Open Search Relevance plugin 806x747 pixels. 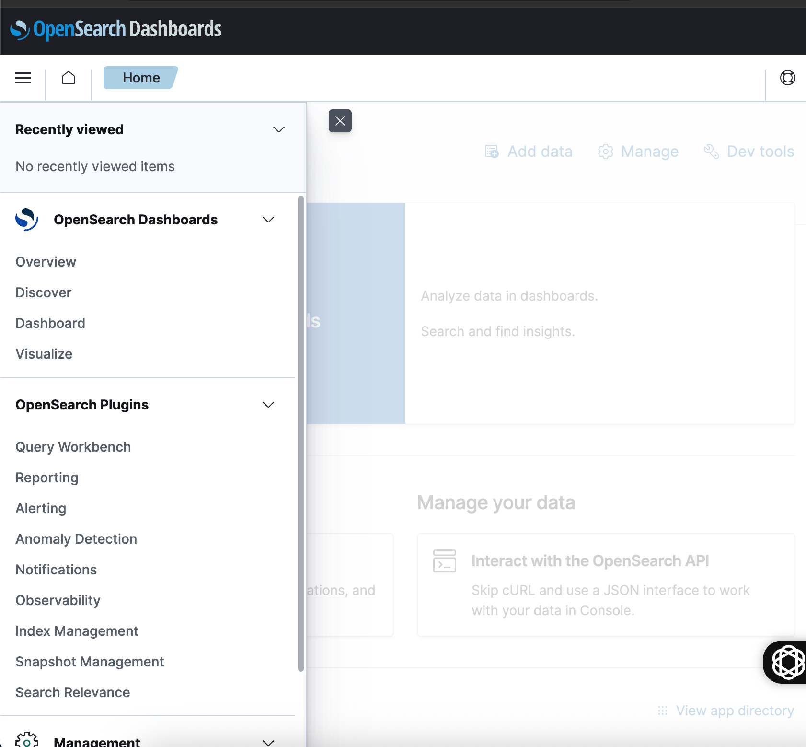tap(73, 692)
